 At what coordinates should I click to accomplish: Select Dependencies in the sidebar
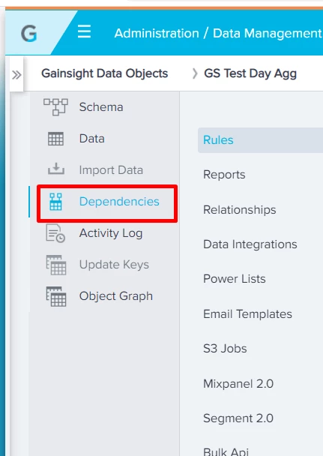119,202
